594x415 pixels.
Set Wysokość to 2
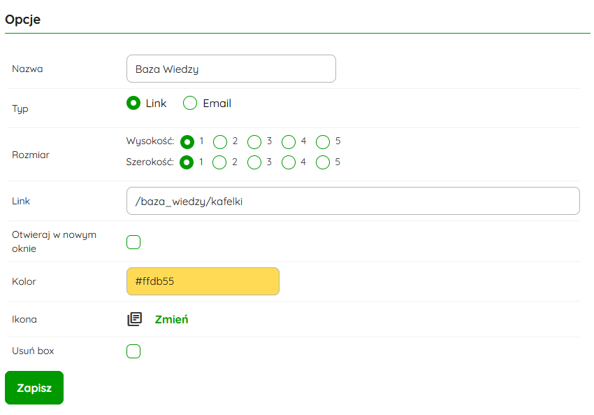coord(220,142)
